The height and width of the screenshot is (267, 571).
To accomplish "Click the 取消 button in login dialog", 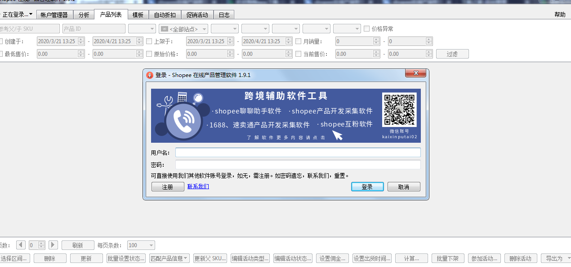I will (404, 187).
